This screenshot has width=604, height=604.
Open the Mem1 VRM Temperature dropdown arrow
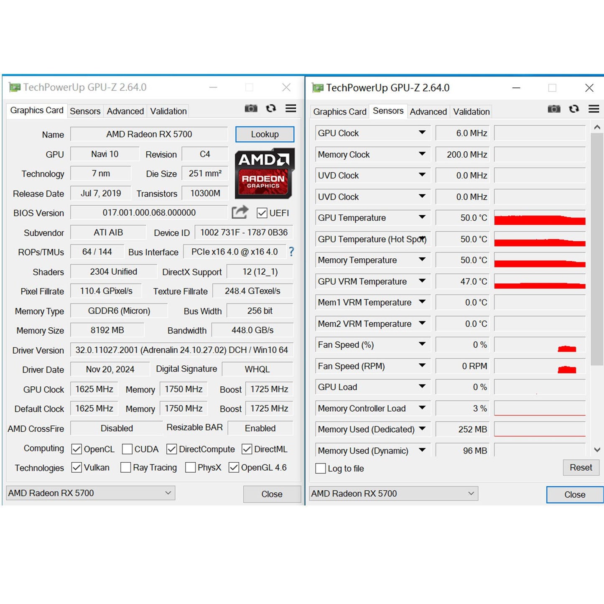tap(422, 302)
